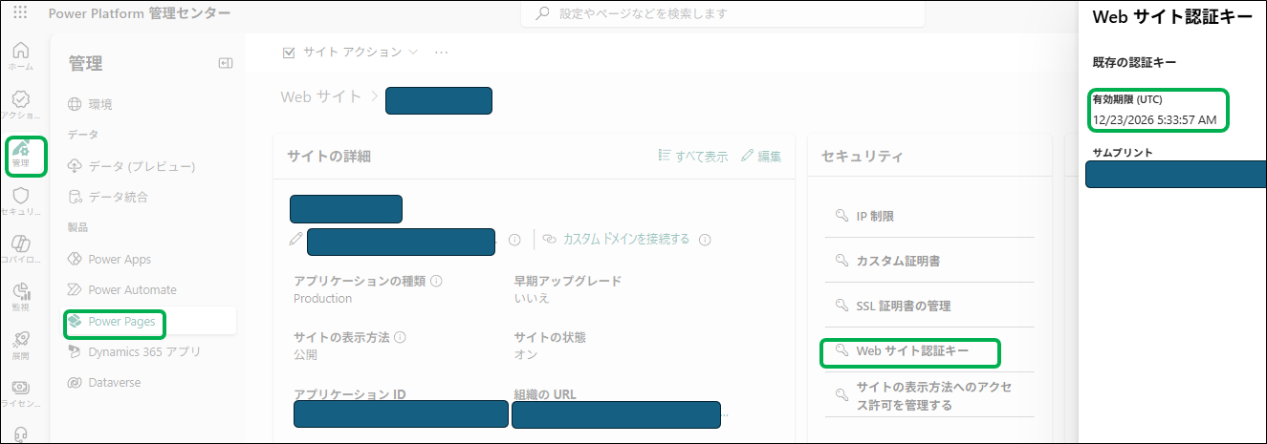This screenshot has width=1267, height=444.
Task: Open Web サイト認証キー security option
Action: (x=911, y=351)
